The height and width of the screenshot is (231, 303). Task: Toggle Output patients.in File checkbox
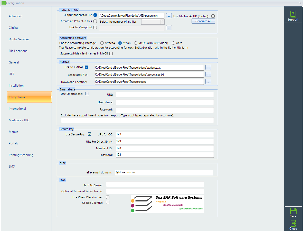[95, 15]
